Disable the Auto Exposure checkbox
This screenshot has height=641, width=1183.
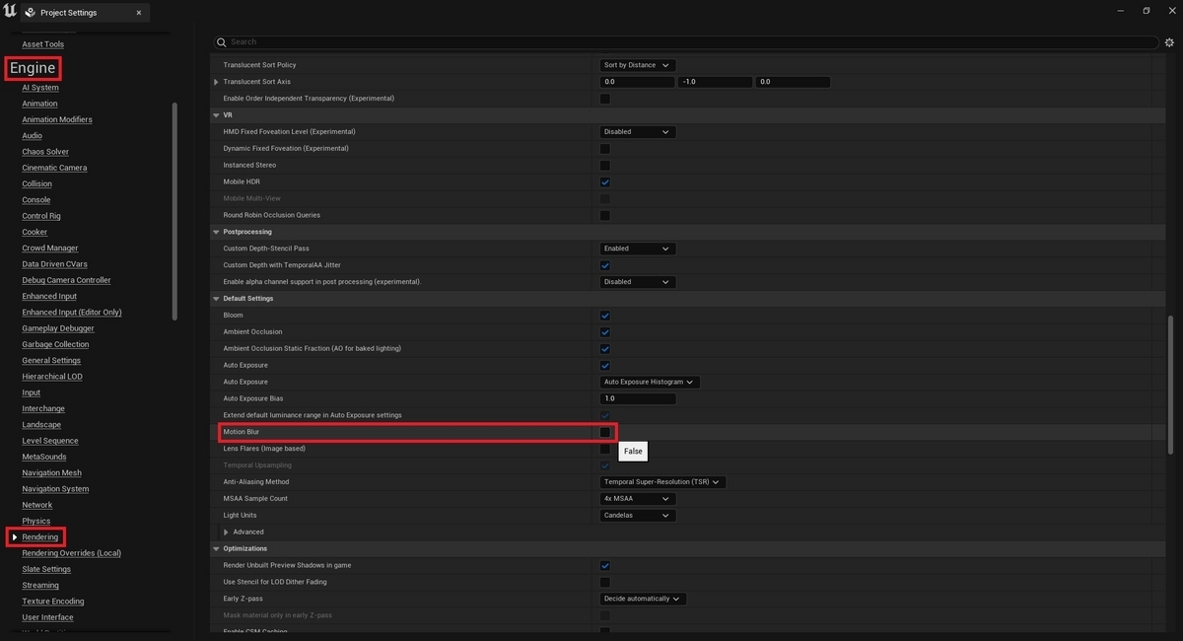[604, 365]
